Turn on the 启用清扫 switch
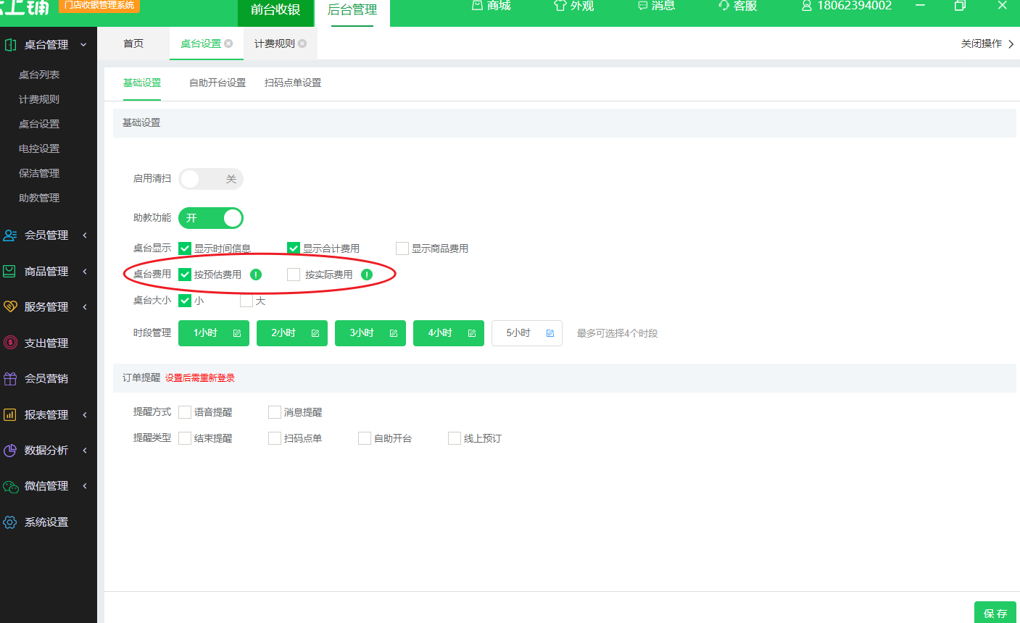 (211, 179)
